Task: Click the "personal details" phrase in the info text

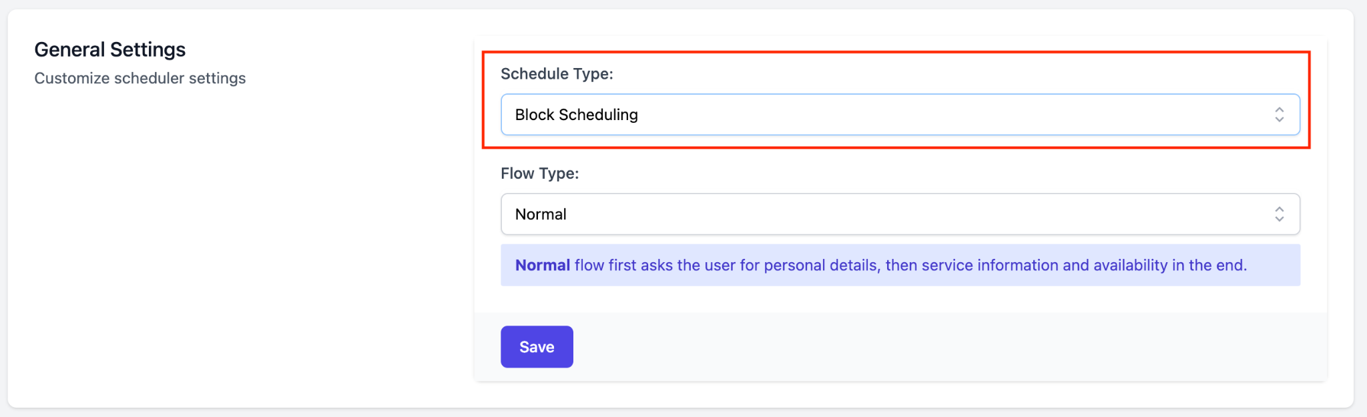Action: point(820,265)
